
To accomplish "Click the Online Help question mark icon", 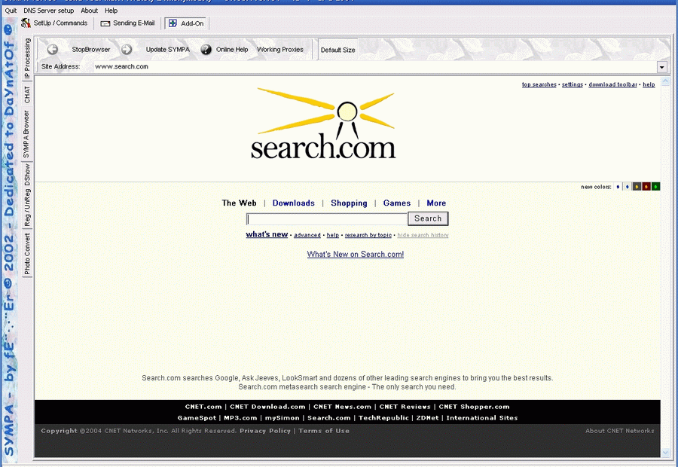I will [x=206, y=50].
